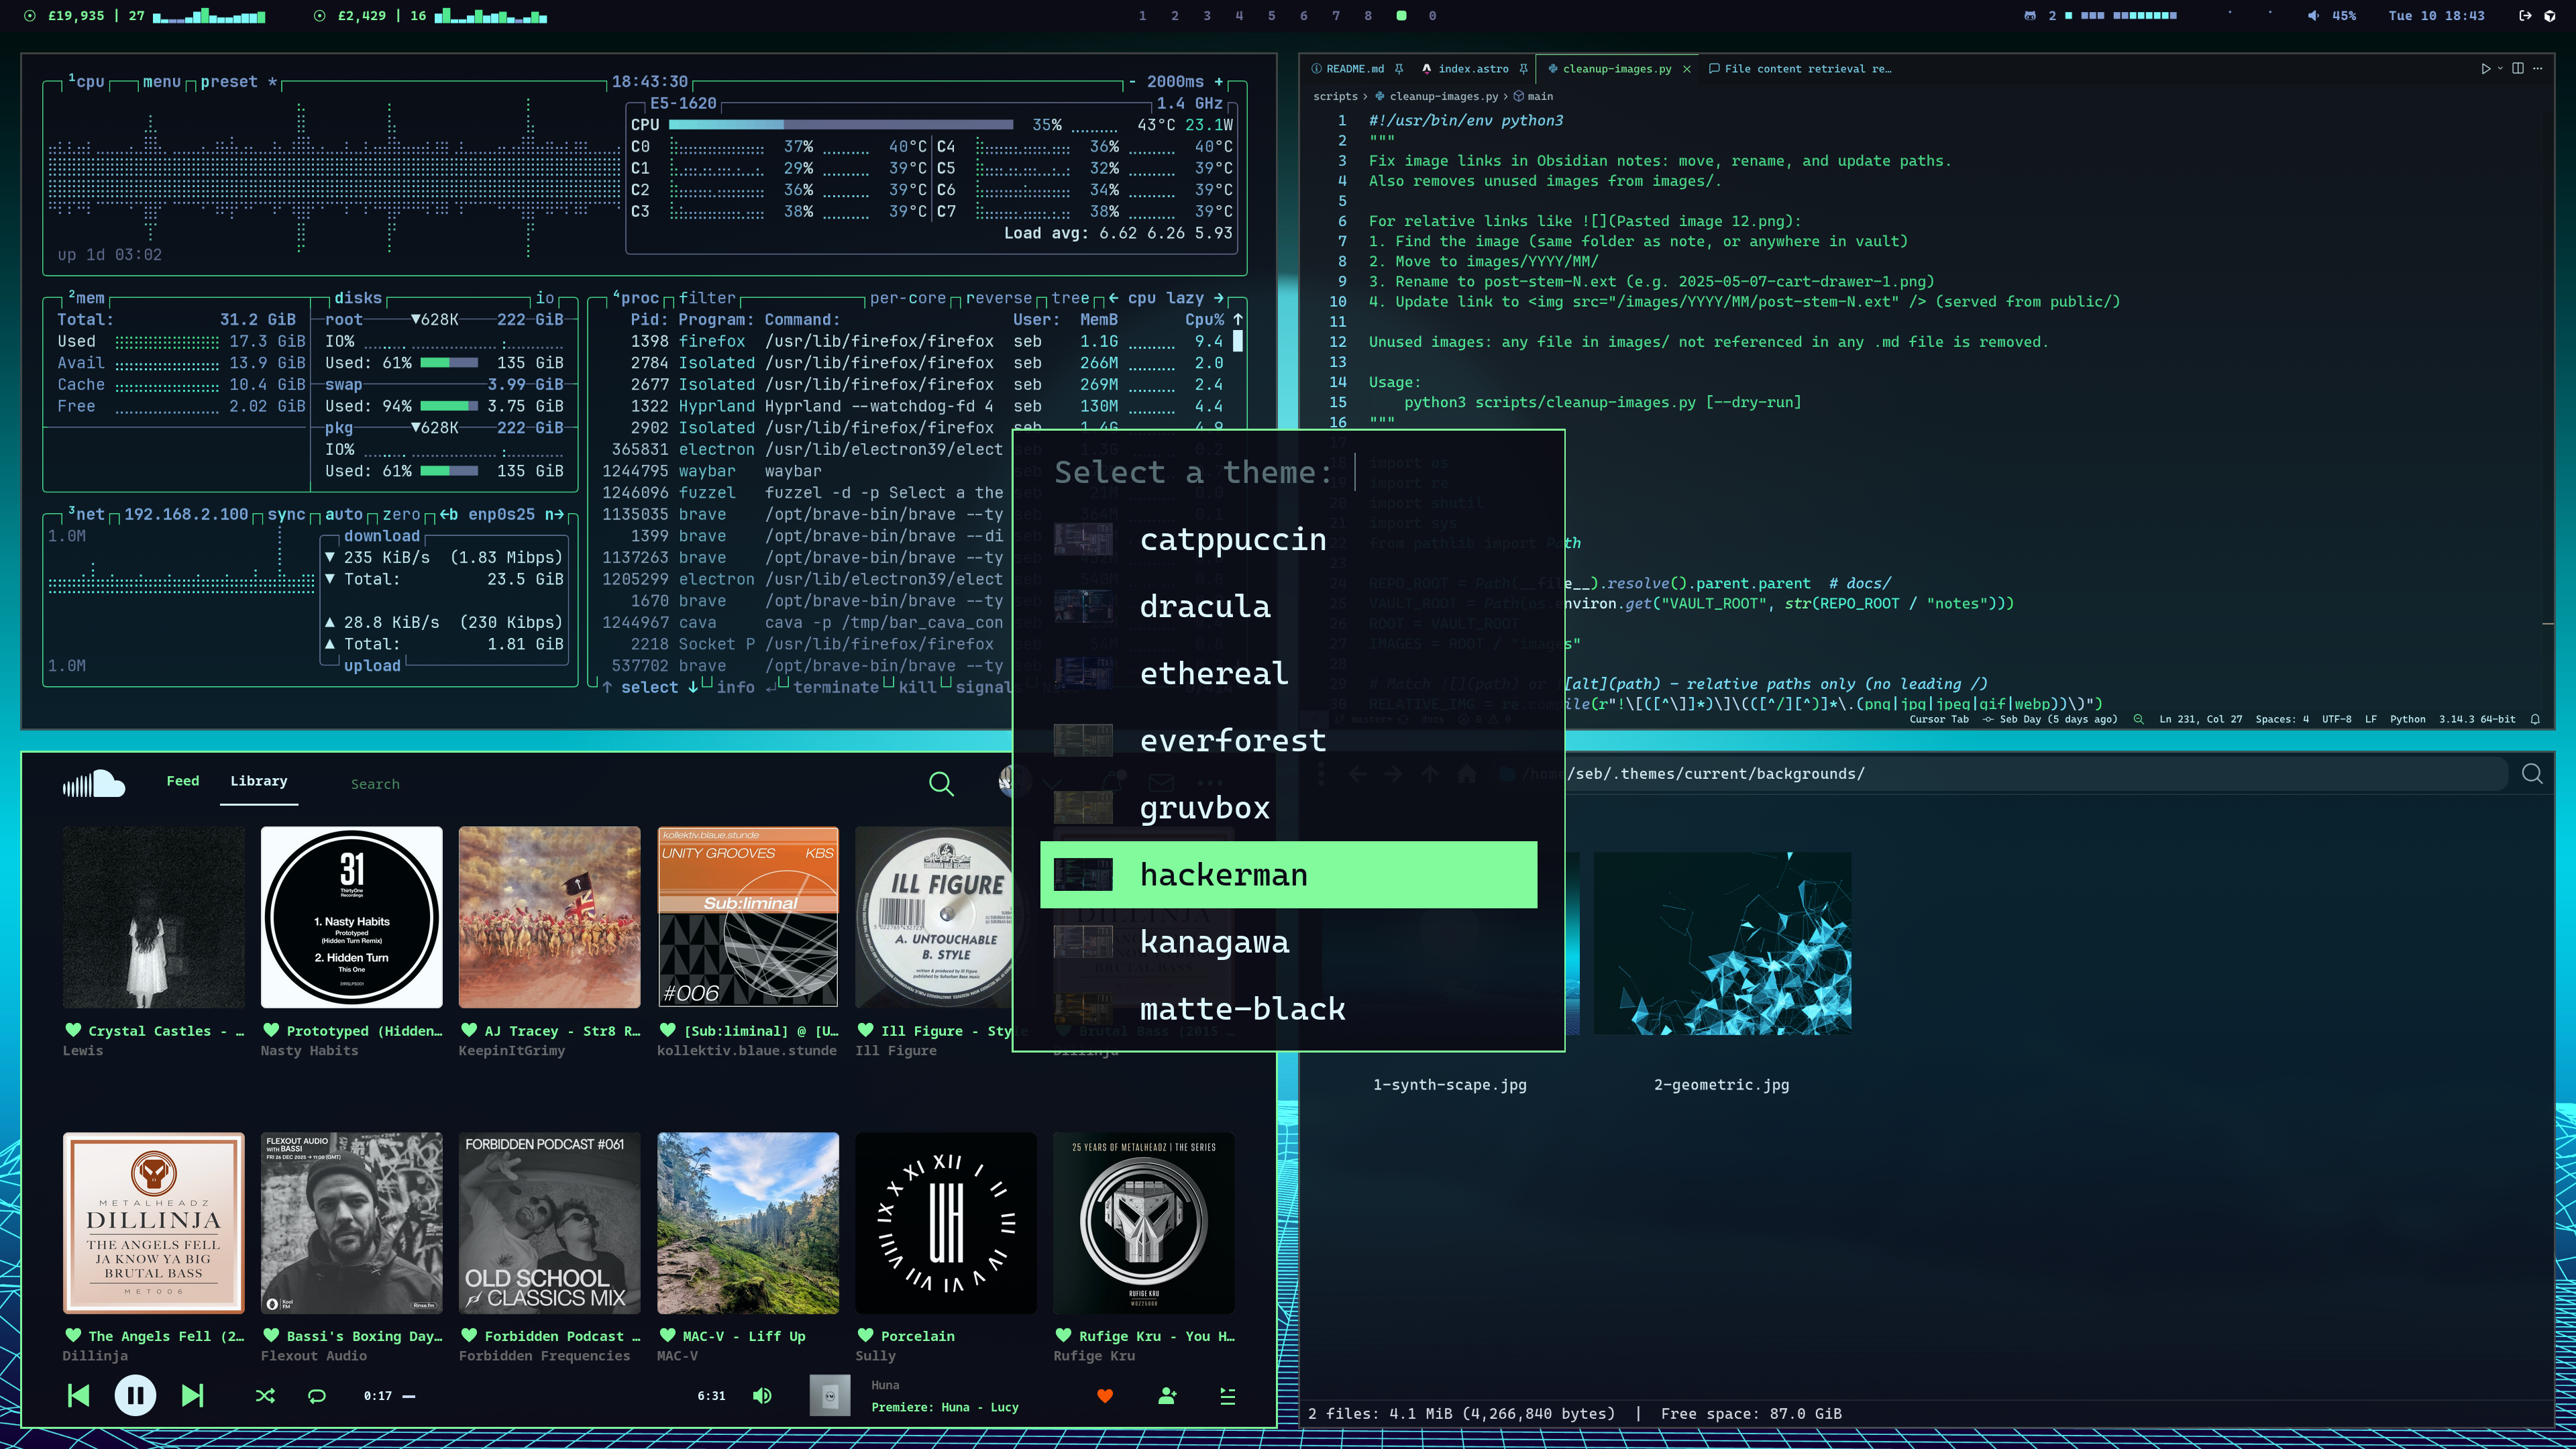This screenshot has width=2576, height=1449.
Task: Go to the previous track
Action: click(78, 1395)
